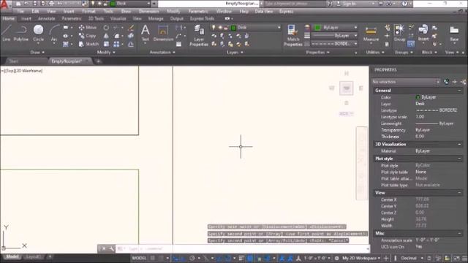Click the Mirror tool icon
The width and height of the screenshot is (468, 263).
pos(106,36)
